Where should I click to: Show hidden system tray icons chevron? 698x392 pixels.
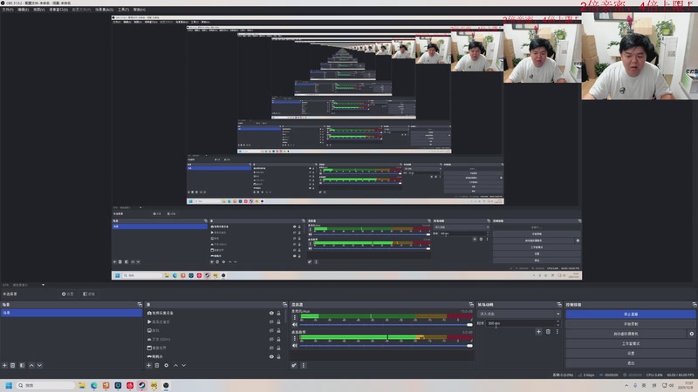pos(626,385)
